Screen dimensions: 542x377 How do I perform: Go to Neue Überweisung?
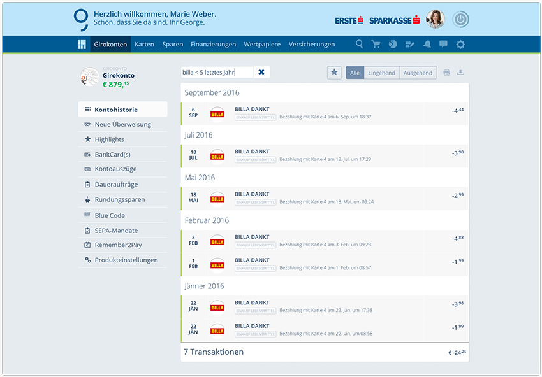pos(122,124)
